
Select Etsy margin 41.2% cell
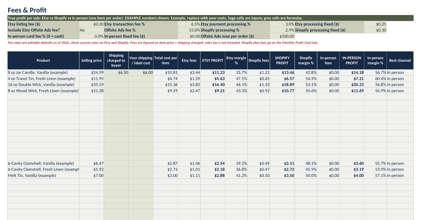[x=236, y=176]
